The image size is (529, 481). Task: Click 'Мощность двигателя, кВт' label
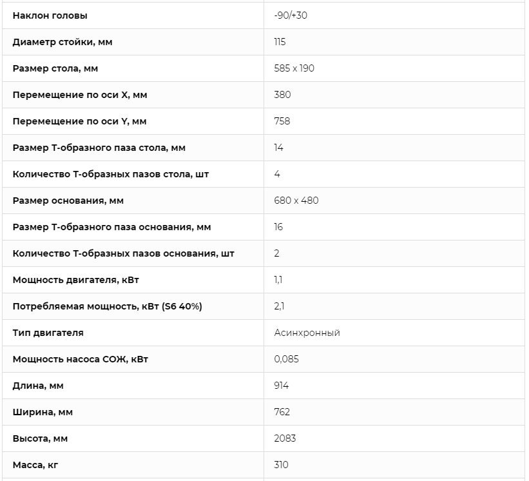(x=74, y=280)
